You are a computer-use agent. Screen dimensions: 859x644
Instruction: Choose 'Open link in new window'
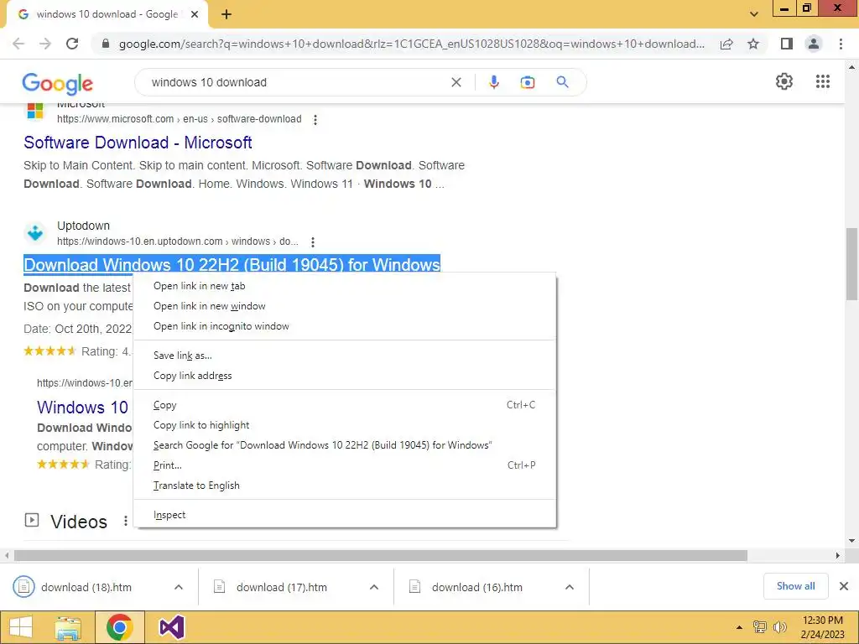coord(345,306)
